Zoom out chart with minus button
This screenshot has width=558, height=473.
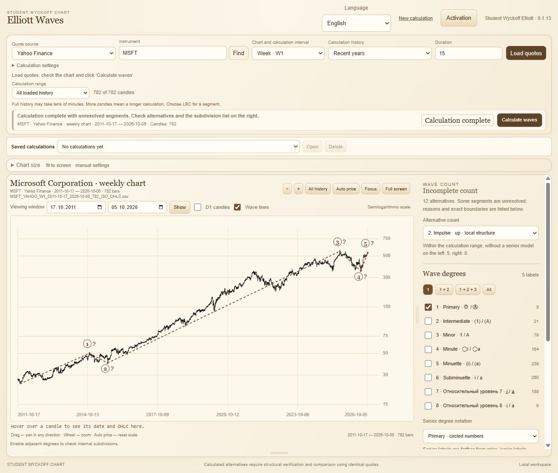(x=287, y=189)
